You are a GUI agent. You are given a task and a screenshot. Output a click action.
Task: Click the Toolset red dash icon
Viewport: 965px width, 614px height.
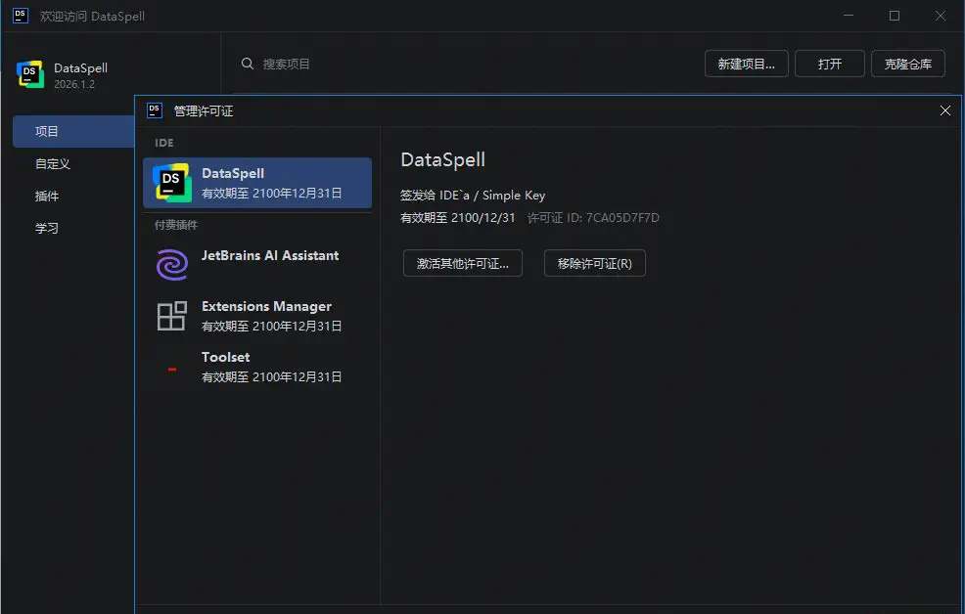point(172,370)
